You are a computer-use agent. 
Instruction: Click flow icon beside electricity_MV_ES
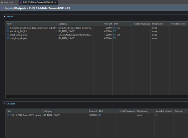[x=8, y=31]
